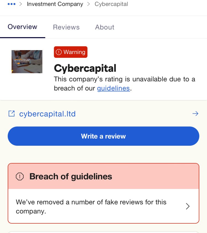Click the external link icon beside cybercapital.ltd
Viewport: 207px width, 233px height.
[x=12, y=114]
